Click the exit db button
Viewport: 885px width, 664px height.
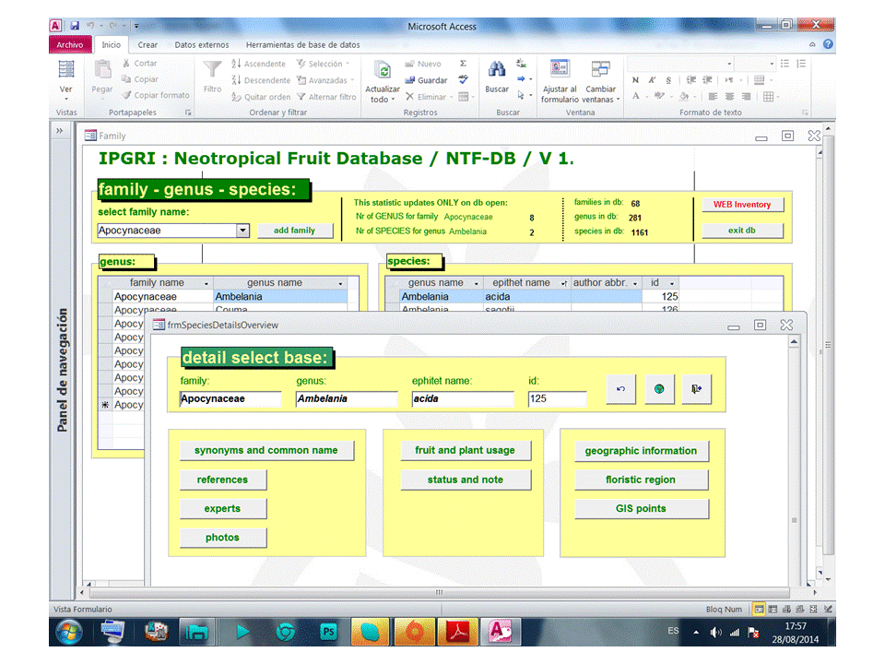point(742,231)
